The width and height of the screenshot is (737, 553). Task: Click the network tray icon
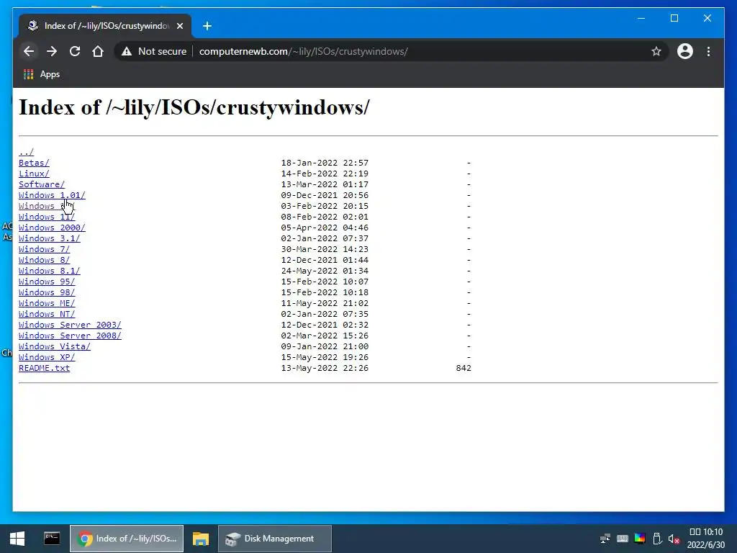[605, 539]
